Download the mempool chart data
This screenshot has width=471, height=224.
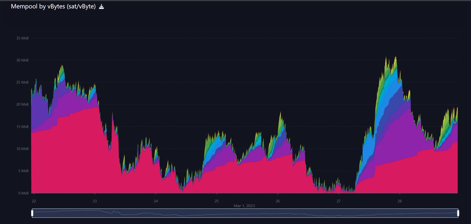click(x=101, y=7)
